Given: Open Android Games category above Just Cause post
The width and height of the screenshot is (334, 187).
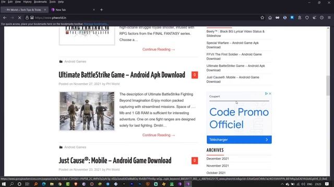Looking at the screenshot, I should (75, 147).
